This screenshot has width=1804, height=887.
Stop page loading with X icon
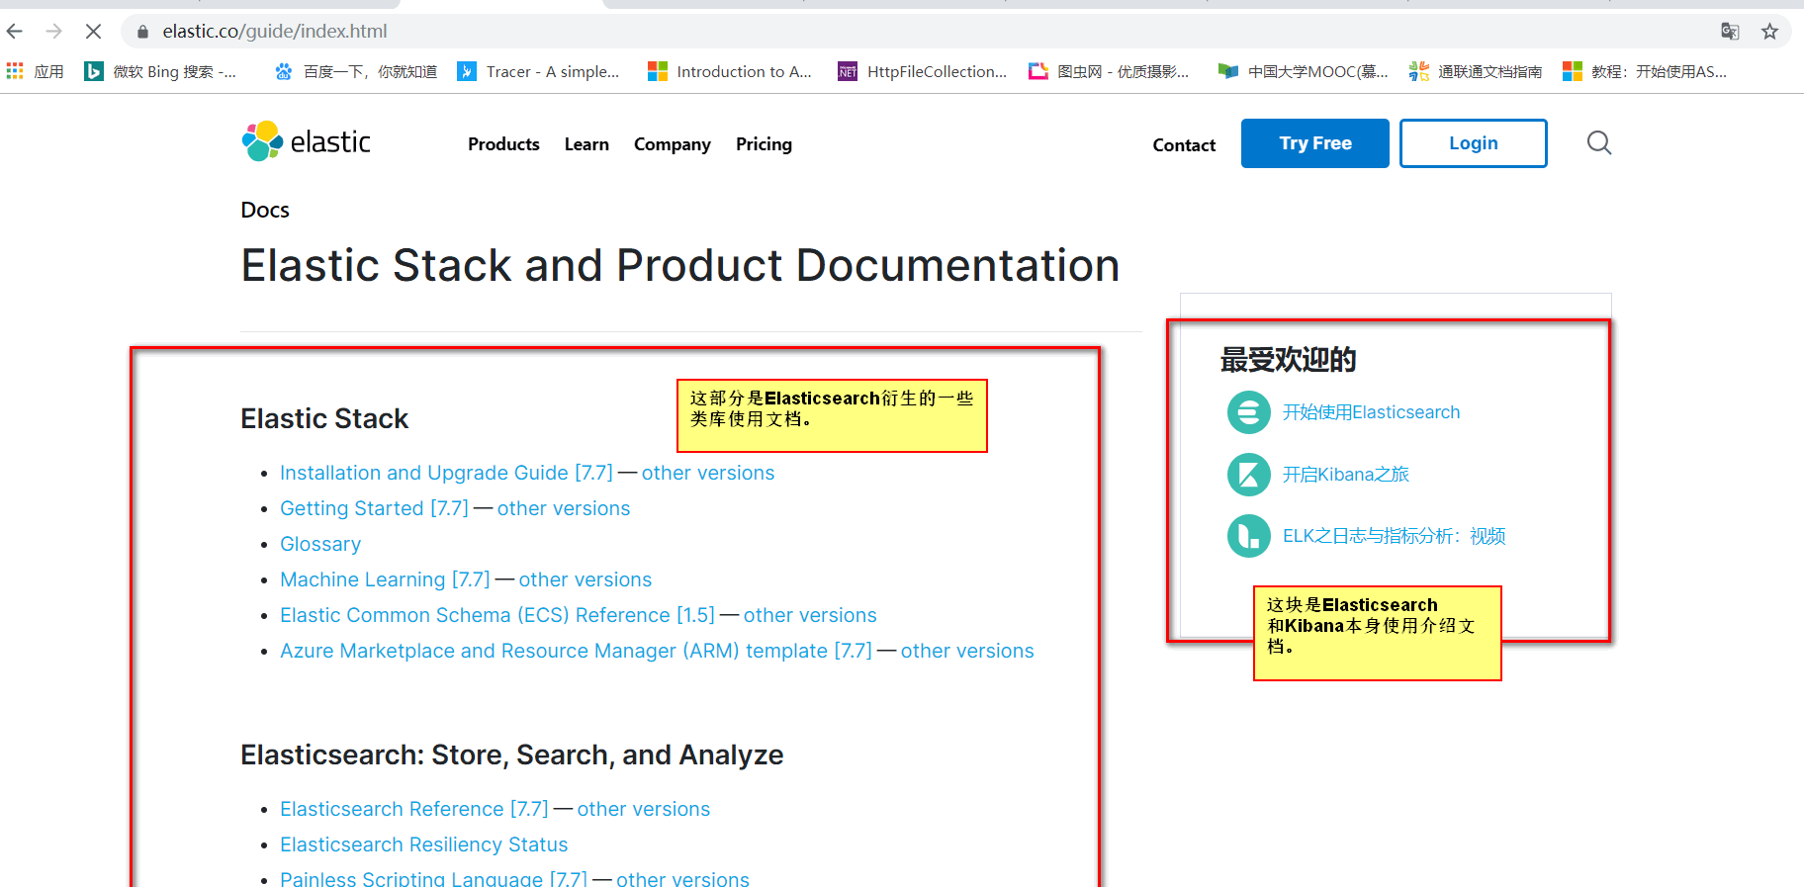[x=93, y=32]
